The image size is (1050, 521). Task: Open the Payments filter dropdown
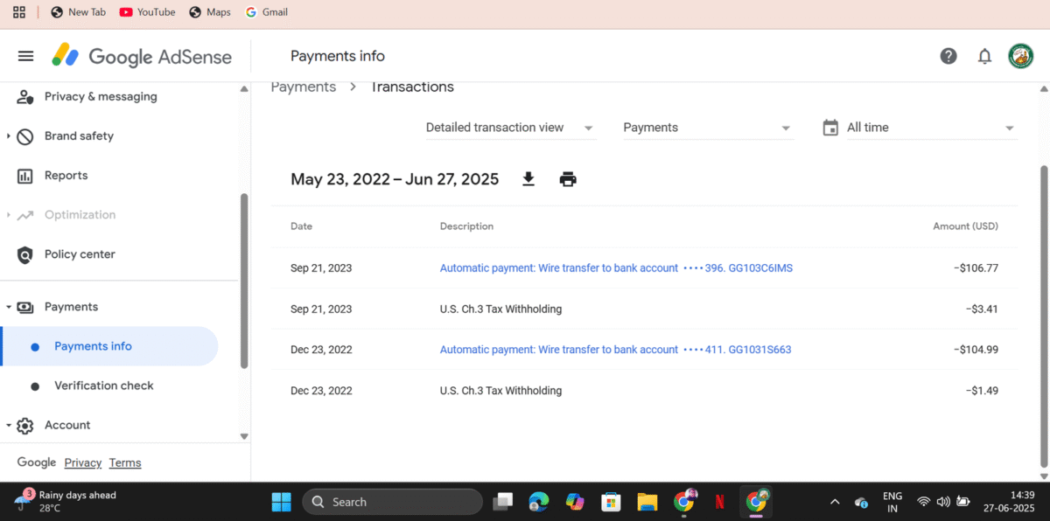click(x=708, y=128)
